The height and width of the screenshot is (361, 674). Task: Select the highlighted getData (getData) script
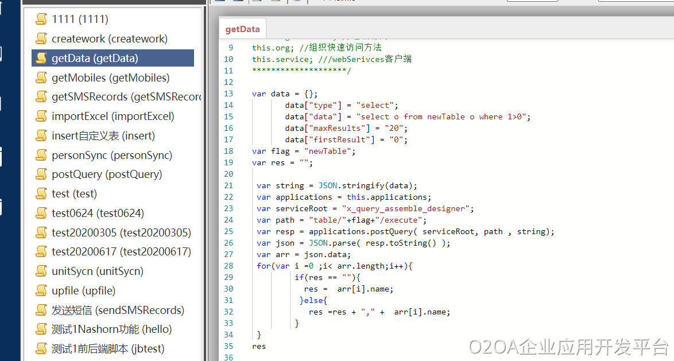tap(95, 58)
